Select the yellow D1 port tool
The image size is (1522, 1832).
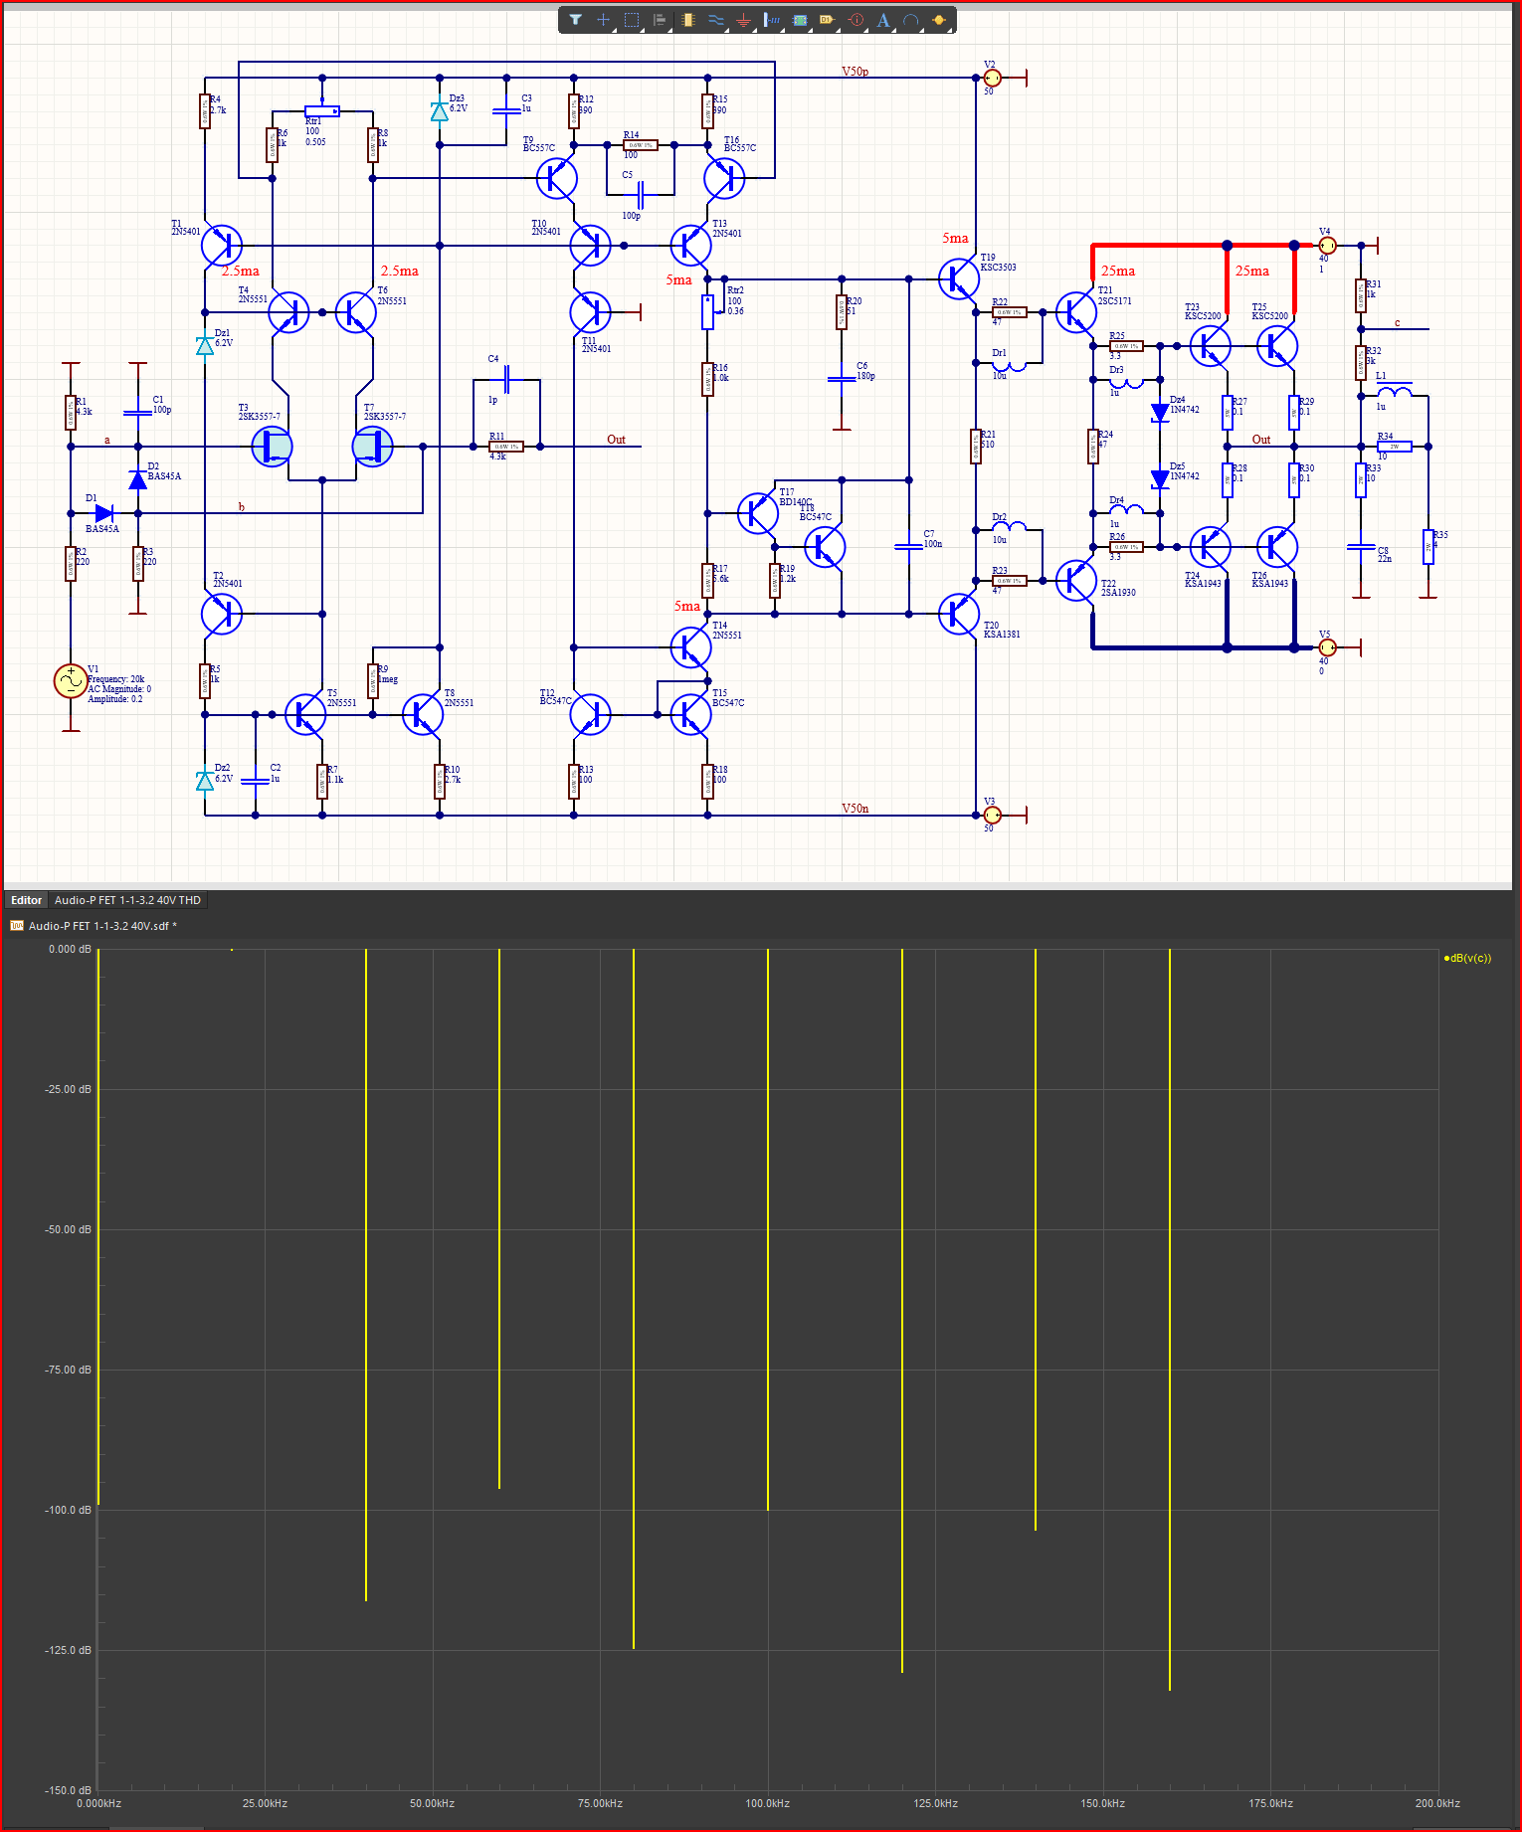[x=827, y=19]
